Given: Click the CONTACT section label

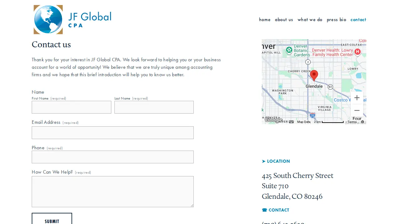Looking at the screenshot, I should [x=275, y=210].
